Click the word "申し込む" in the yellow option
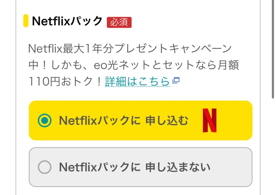 point(167,121)
